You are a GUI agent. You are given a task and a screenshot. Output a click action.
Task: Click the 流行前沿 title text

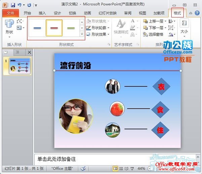pyautogui.click(x=75, y=65)
